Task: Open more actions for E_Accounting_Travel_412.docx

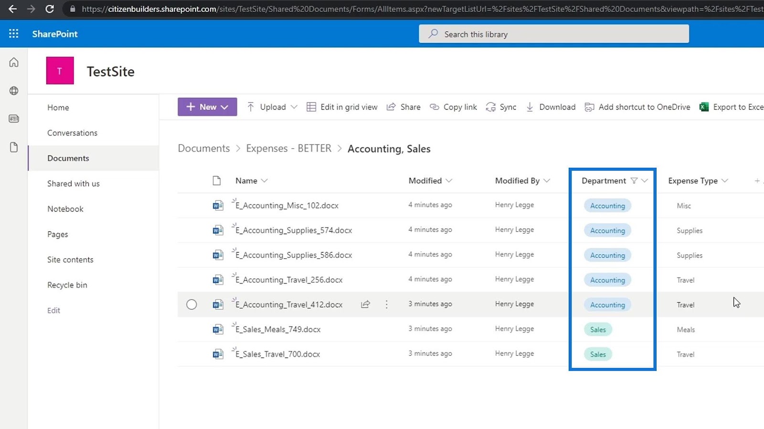Action: coord(386,304)
